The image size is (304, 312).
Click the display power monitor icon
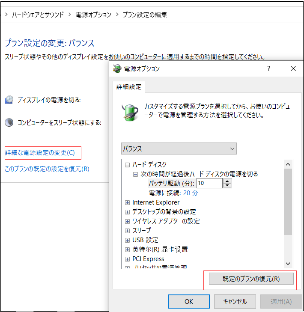coord(9,100)
